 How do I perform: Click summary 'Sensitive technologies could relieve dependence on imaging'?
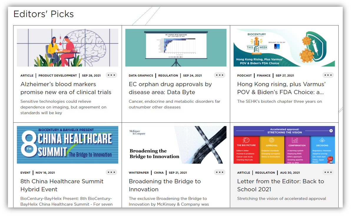[63, 107]
